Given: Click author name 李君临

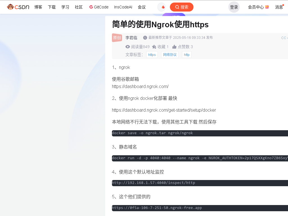Looking at the screenshot, I should [131, 38].
